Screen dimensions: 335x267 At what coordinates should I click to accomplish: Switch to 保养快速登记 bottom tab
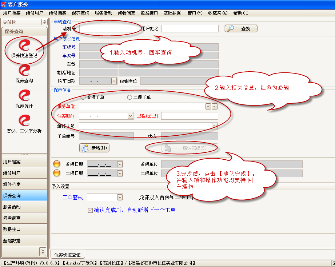point(67,254)
